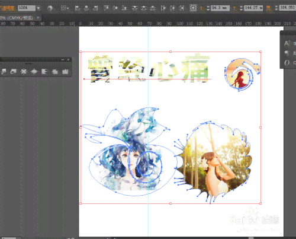Apply vertical align center
The width and height of the screenshot is (296, 239).
point(115,8)
